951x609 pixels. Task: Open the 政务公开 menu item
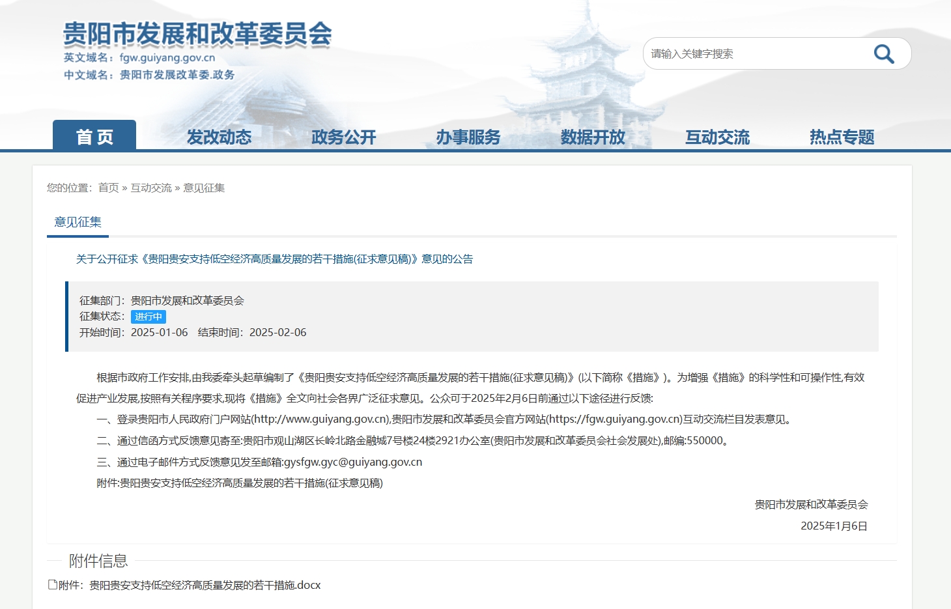click(x=343, y=137)
